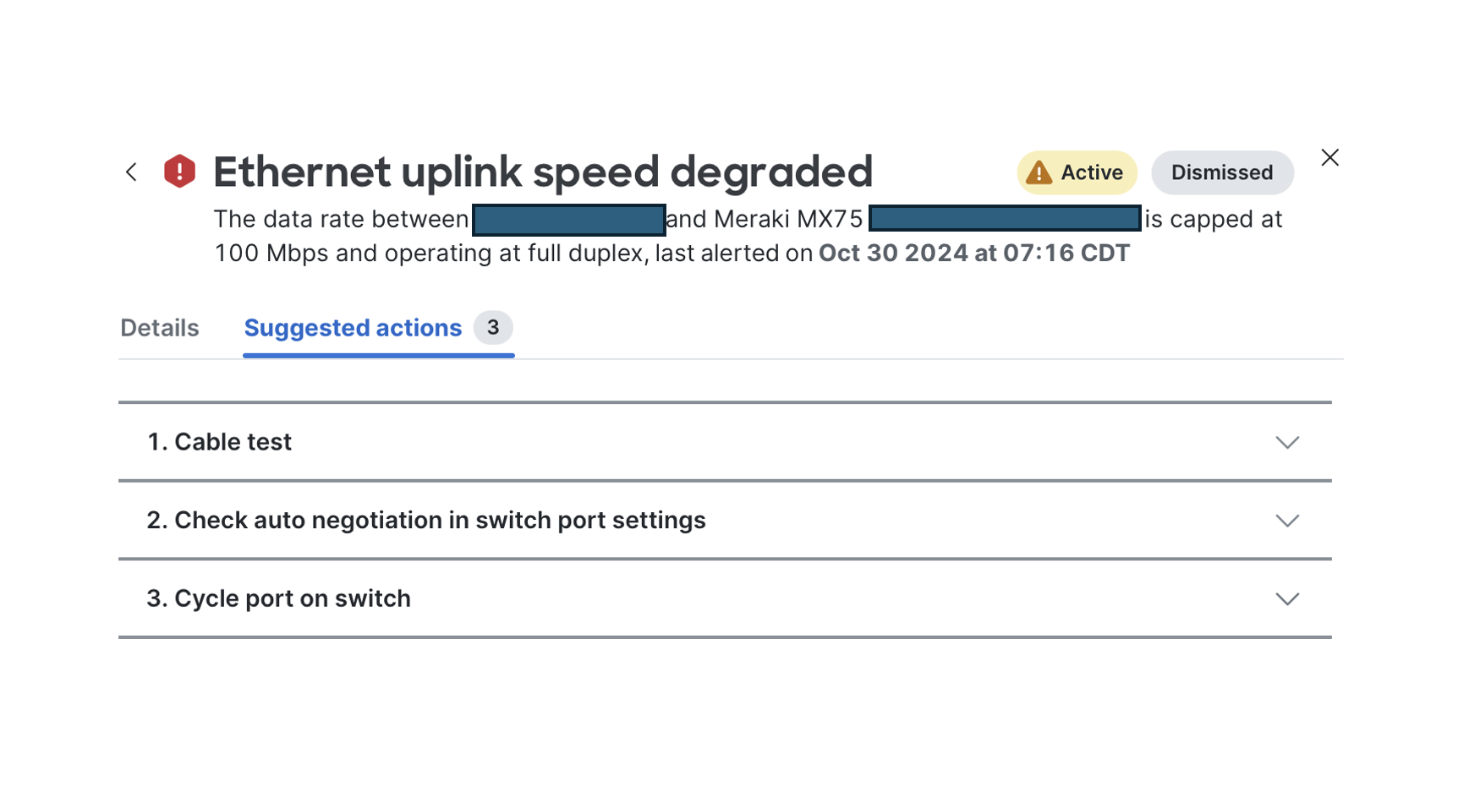Click the Oct 30 2024 alert timestamp
Viewport: 1480px width, 786px height.
click(974, 252)
